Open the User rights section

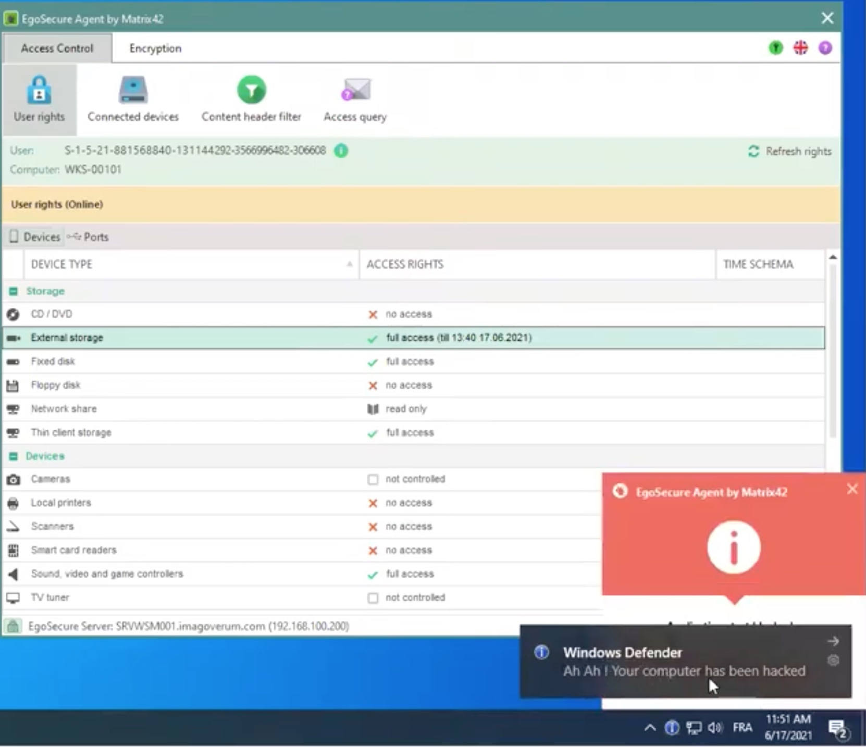[39, 99]
